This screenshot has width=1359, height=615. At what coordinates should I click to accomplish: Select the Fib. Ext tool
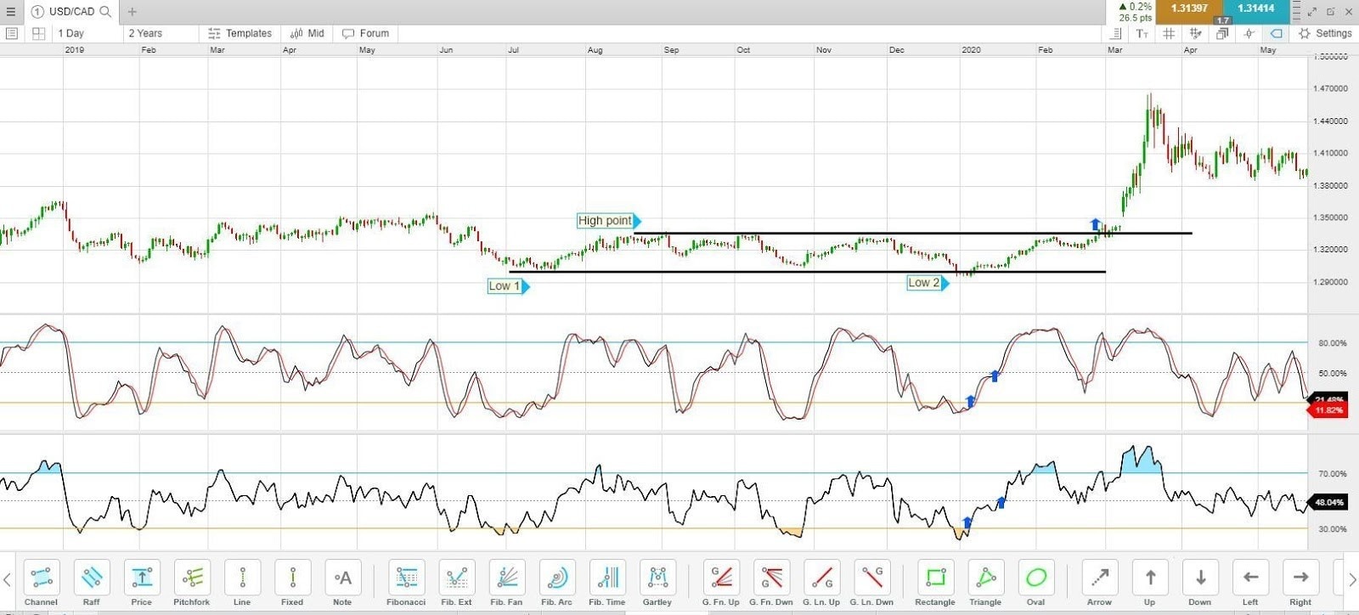[456, 583]
